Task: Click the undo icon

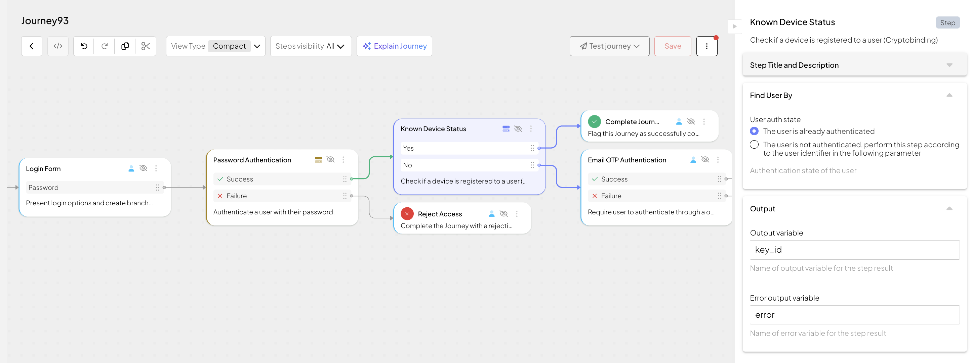Action: point(84,46)
